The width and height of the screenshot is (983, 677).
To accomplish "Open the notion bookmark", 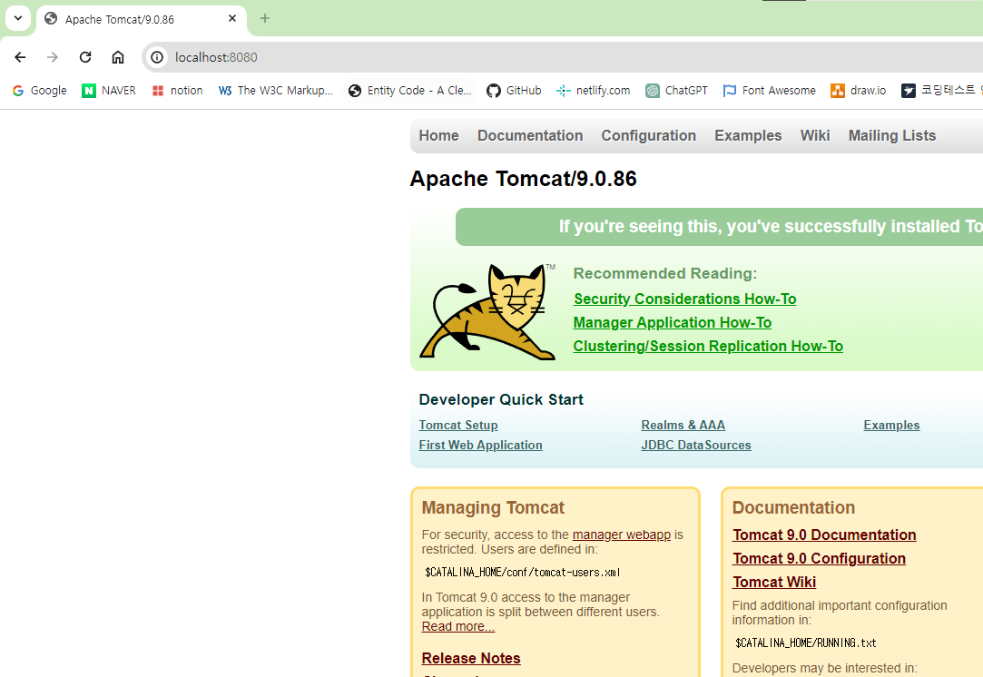I will click(x=177, y=91).
